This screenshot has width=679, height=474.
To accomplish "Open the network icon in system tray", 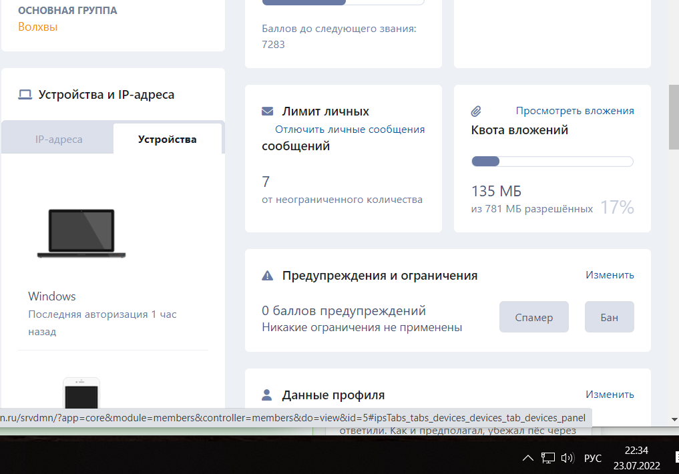I will tap(547, 458).
